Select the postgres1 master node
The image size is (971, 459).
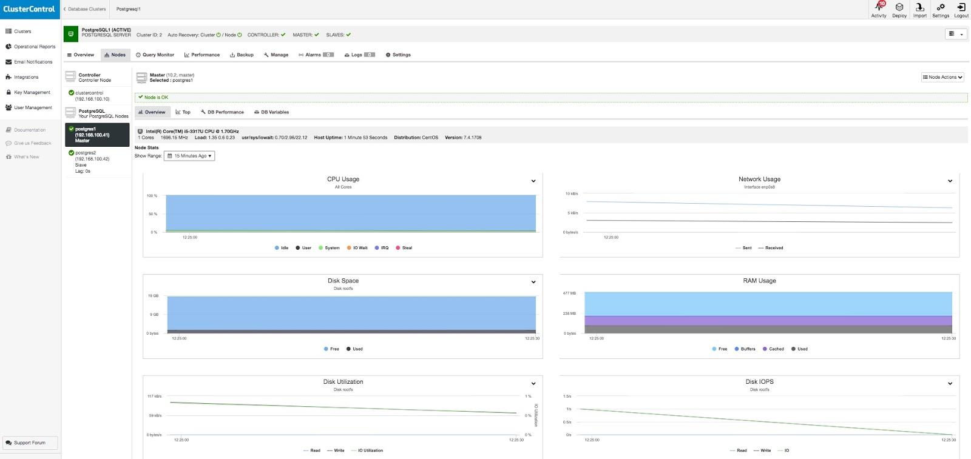97,135
